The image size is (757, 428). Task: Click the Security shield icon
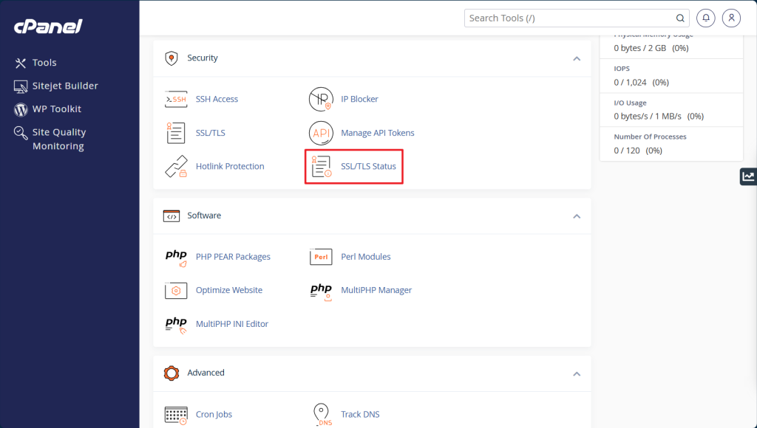[x=172, y=58]
